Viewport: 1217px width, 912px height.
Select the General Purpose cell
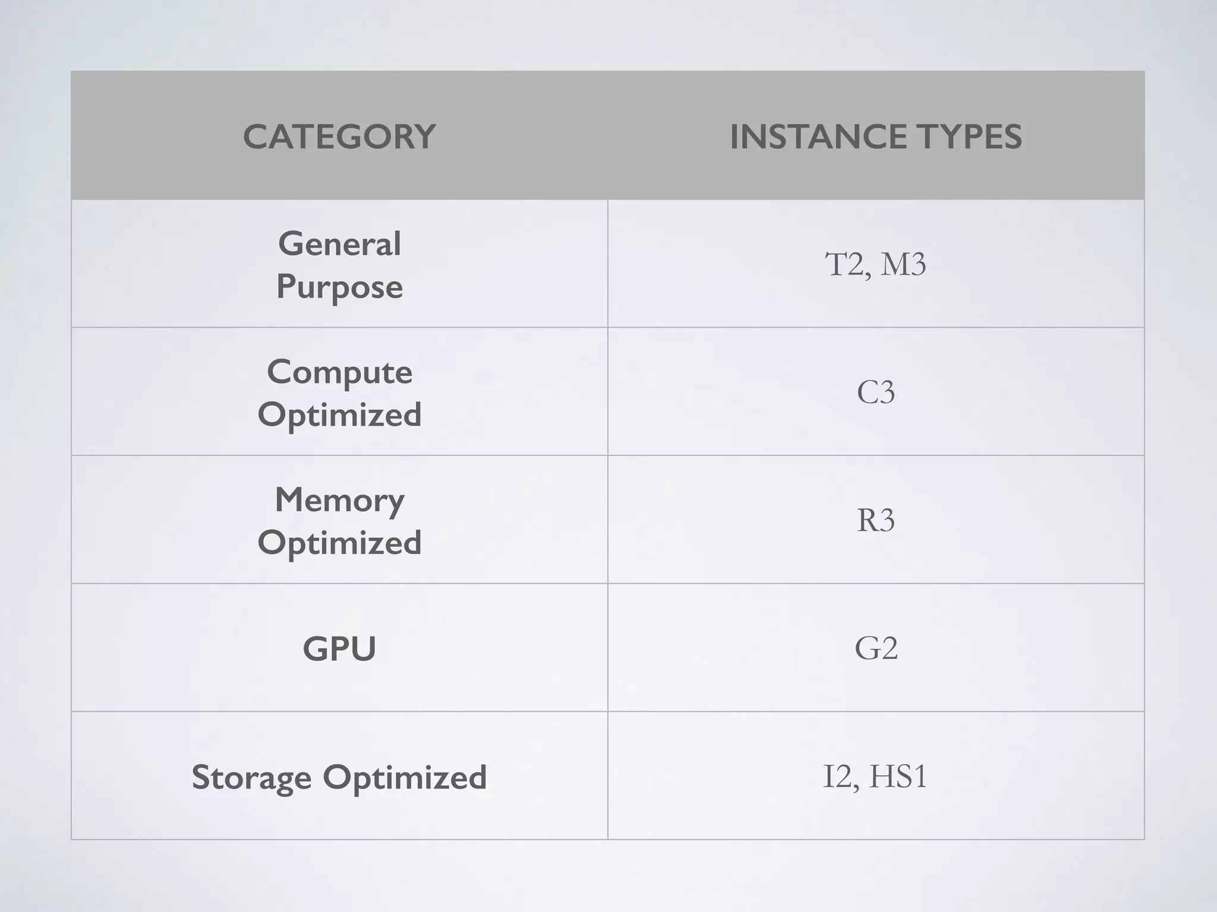[x=339, y=265]
